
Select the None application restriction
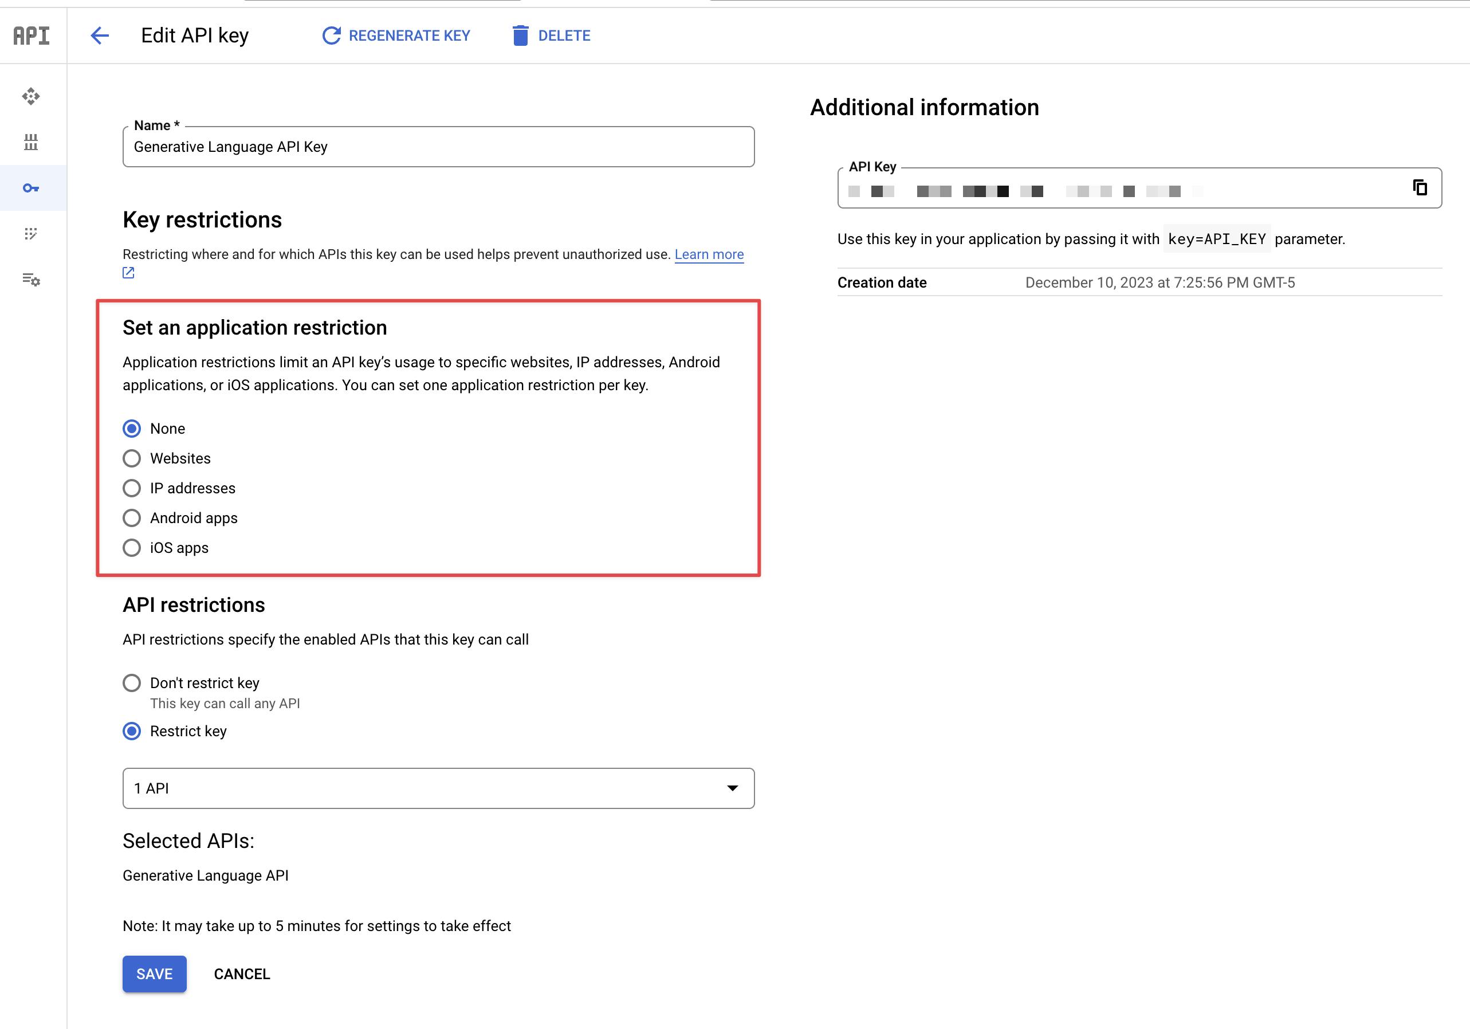tap(132, 429)
